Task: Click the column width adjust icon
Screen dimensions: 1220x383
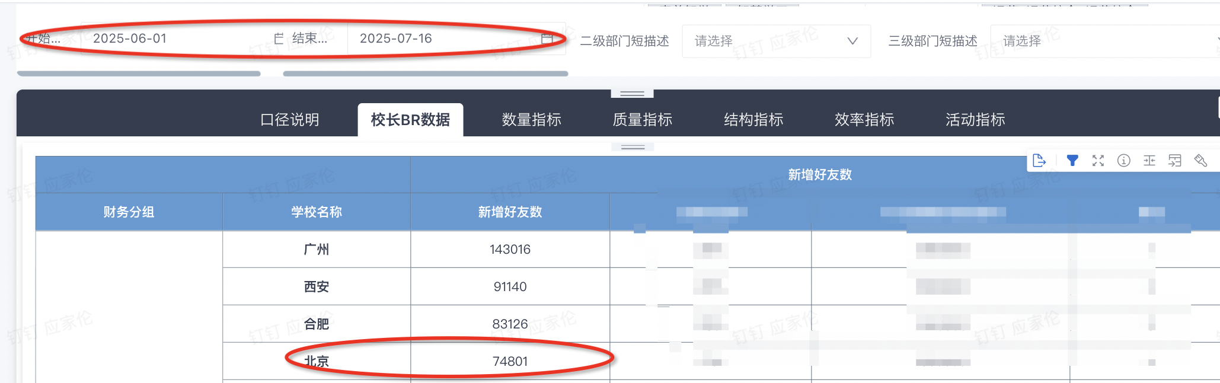Action: click(1149, 161)
